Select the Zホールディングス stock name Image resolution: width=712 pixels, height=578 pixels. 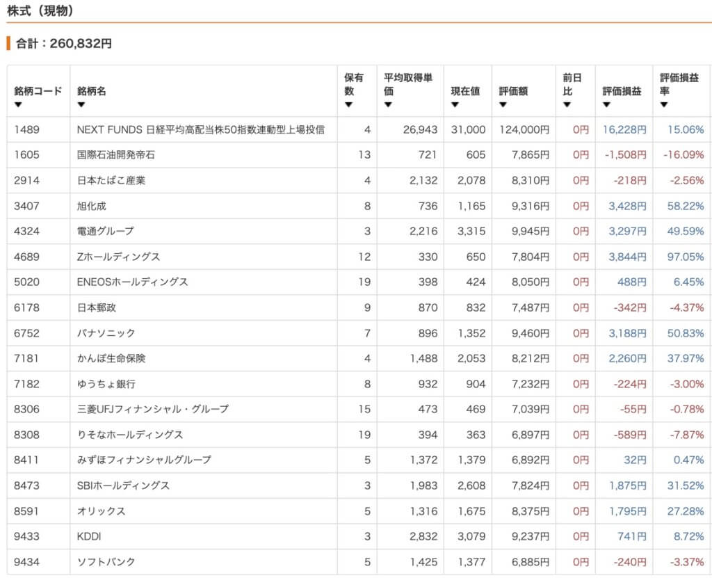[118, 257]
